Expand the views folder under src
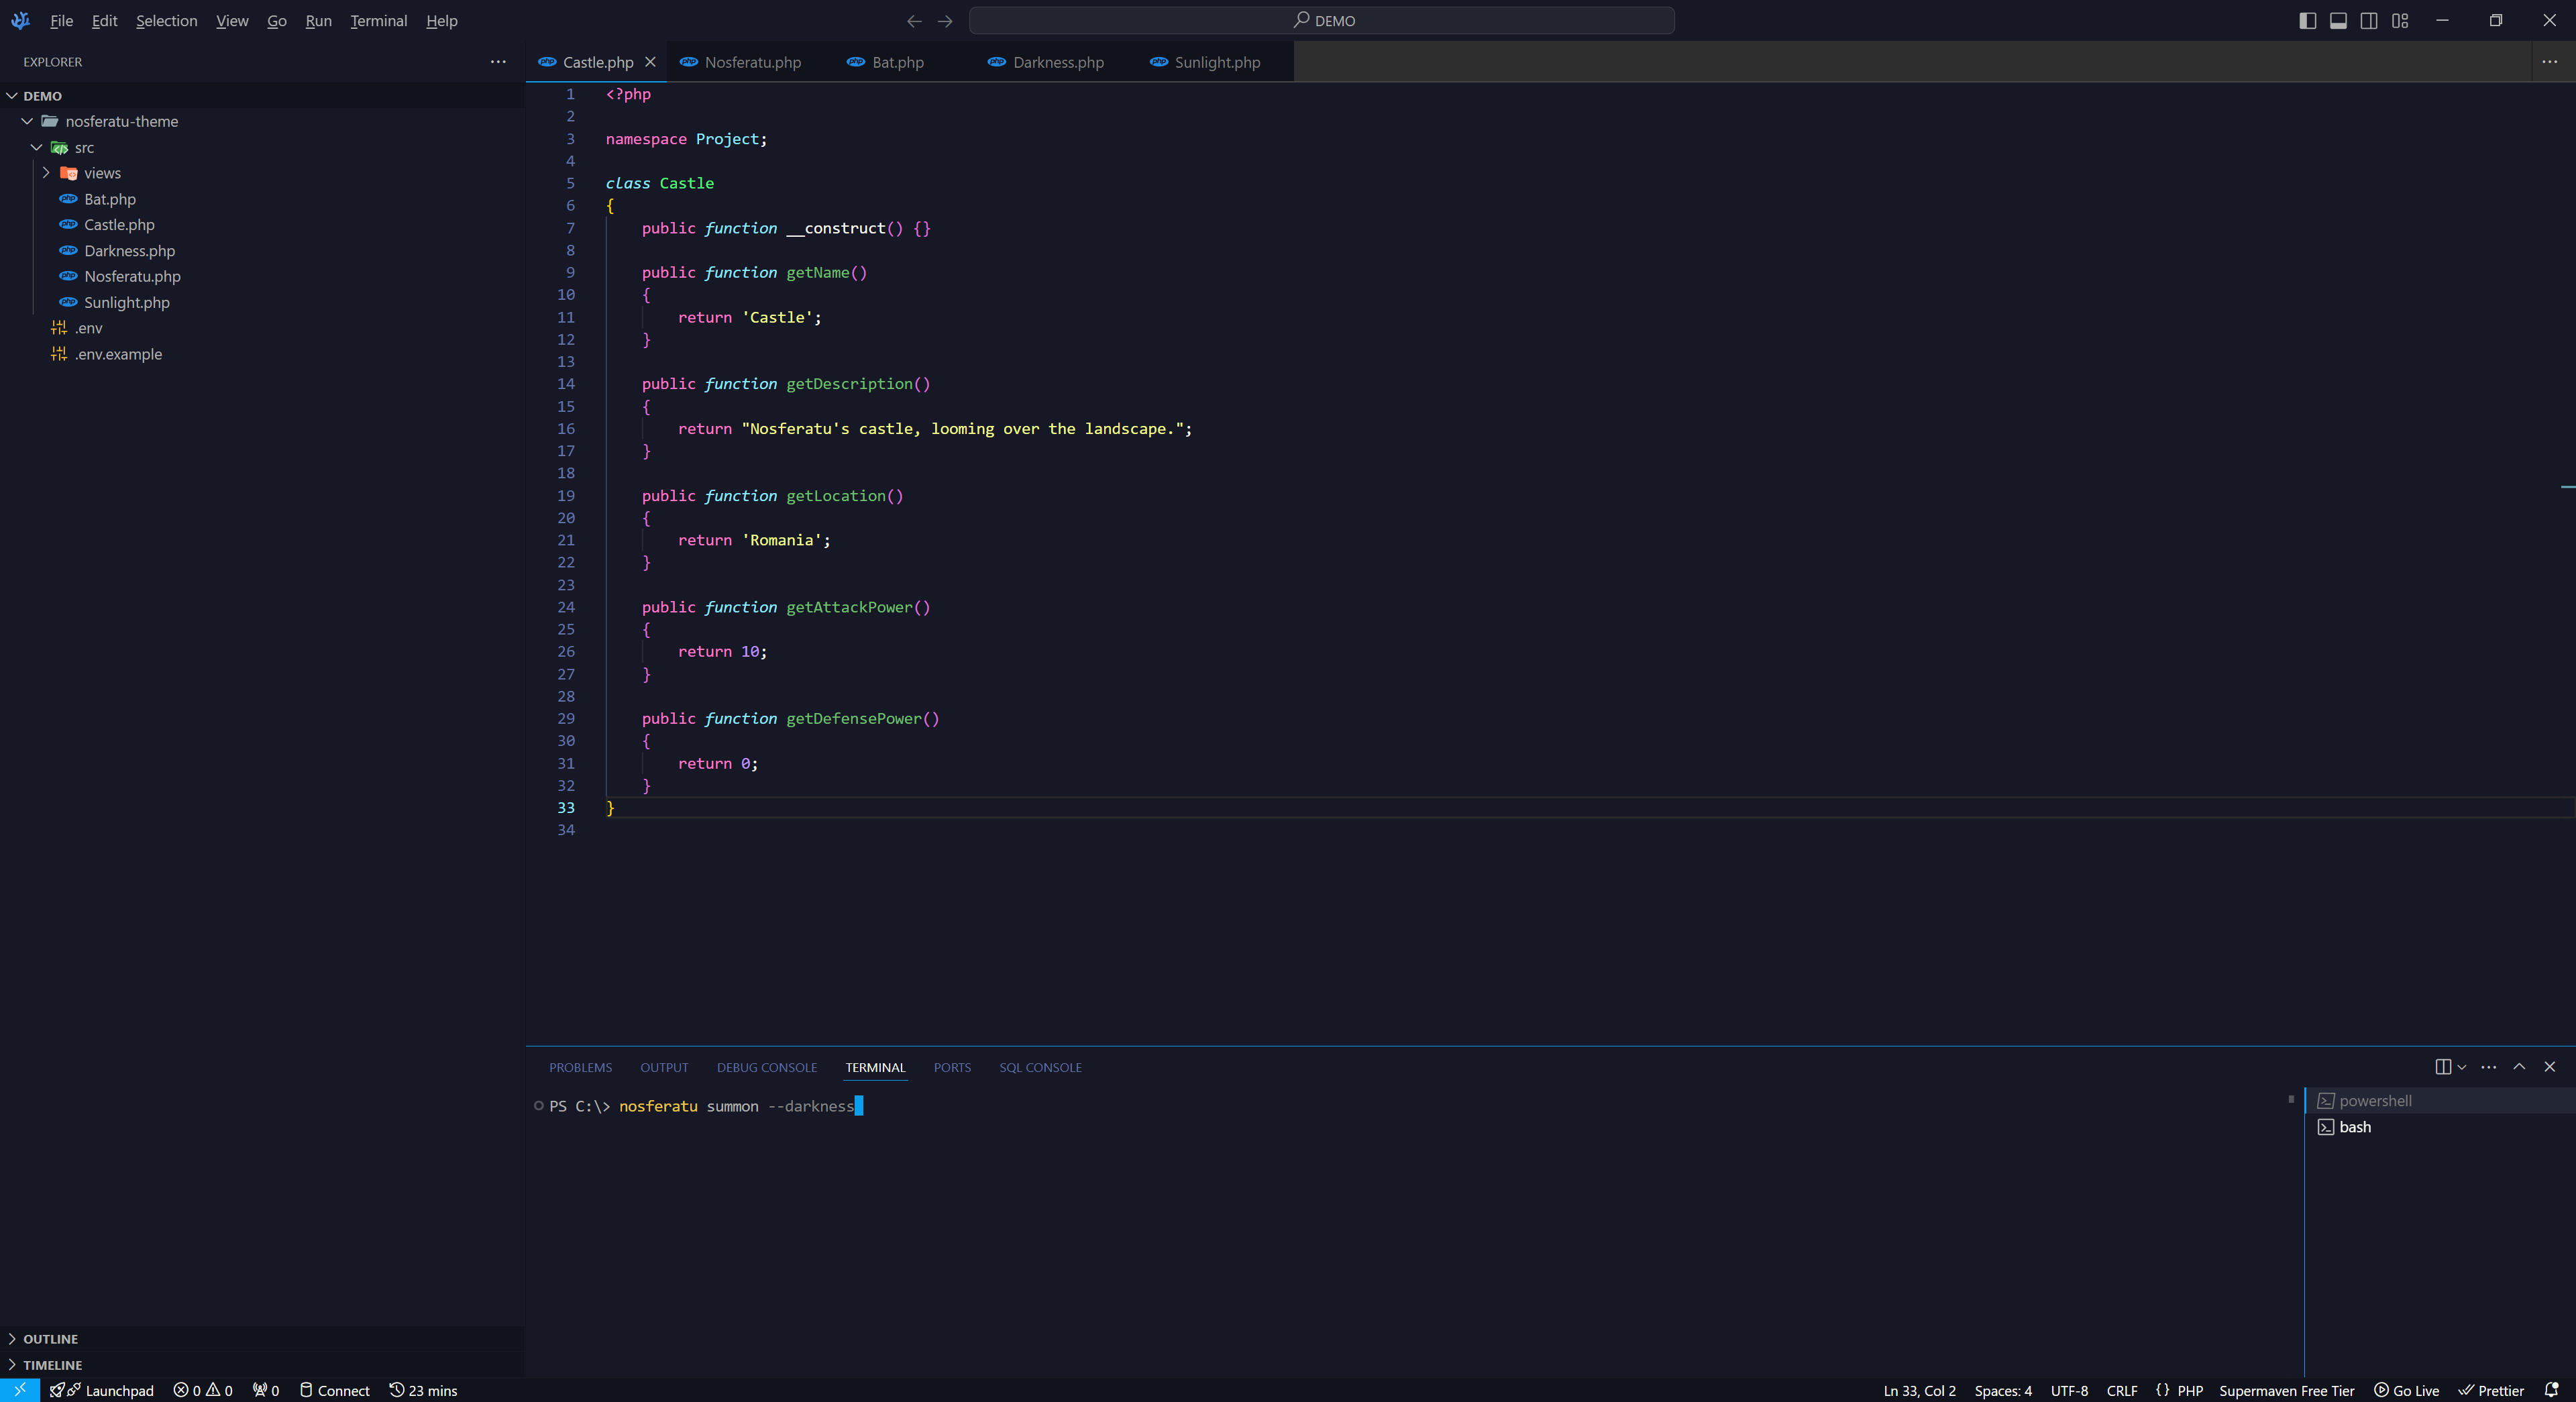 coord(45,172)
